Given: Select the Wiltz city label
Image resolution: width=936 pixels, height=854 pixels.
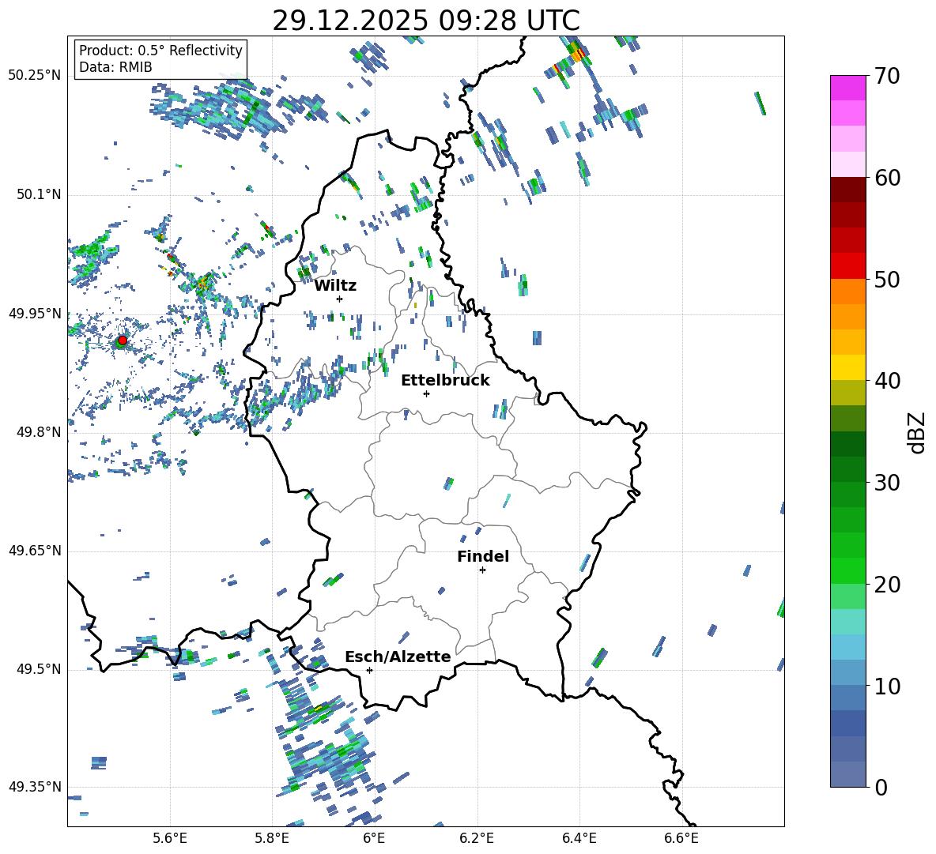Looking at the screenshot, I should pos(335,285).
